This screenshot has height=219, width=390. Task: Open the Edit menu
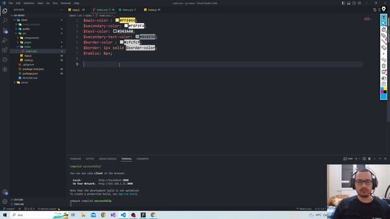18,3
